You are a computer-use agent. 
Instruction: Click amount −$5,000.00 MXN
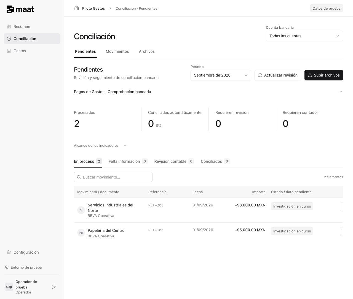250,230
